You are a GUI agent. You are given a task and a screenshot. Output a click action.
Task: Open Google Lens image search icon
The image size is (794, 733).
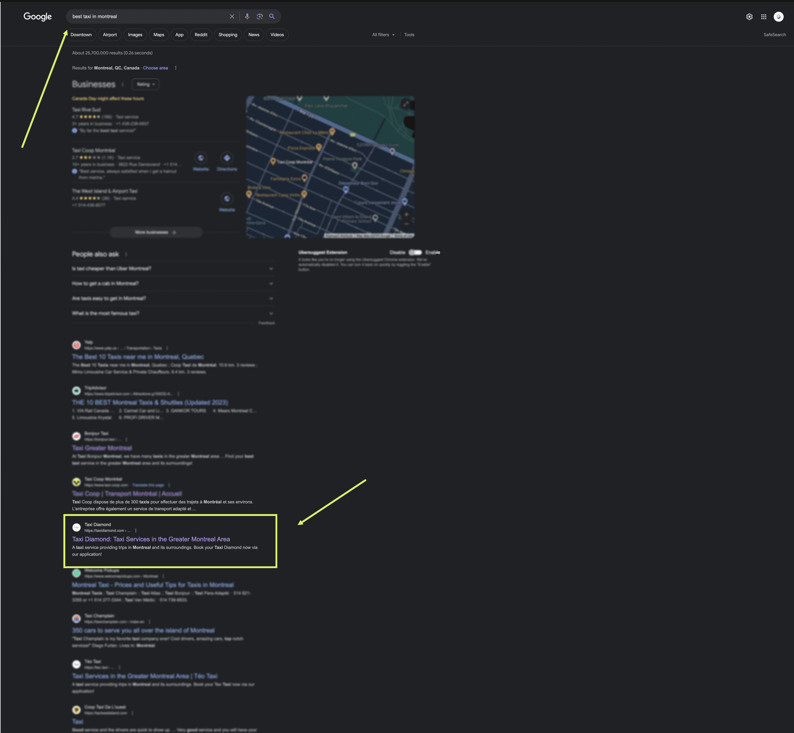[x=260, y=16]
